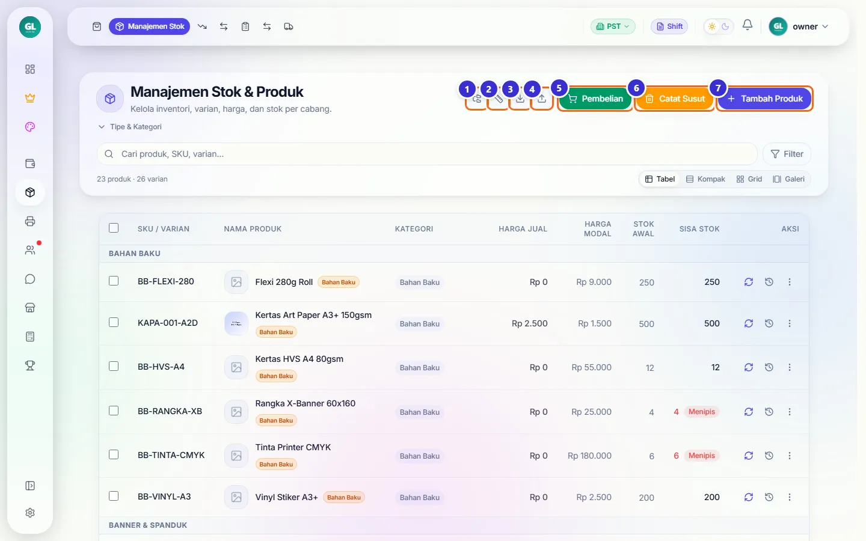Open the Shift button in the top bar
This screenshot has width=866, height=541.
click(669, 26)
